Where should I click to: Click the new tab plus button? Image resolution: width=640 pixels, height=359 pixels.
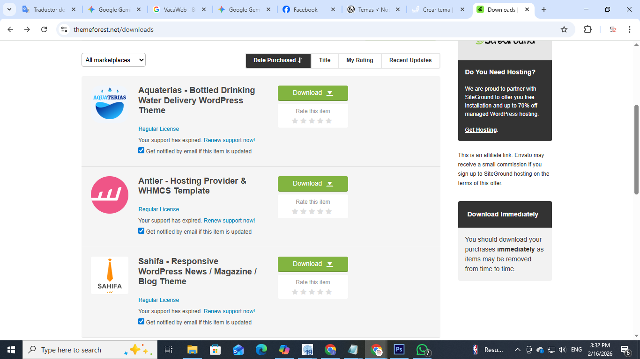point(543,9)
